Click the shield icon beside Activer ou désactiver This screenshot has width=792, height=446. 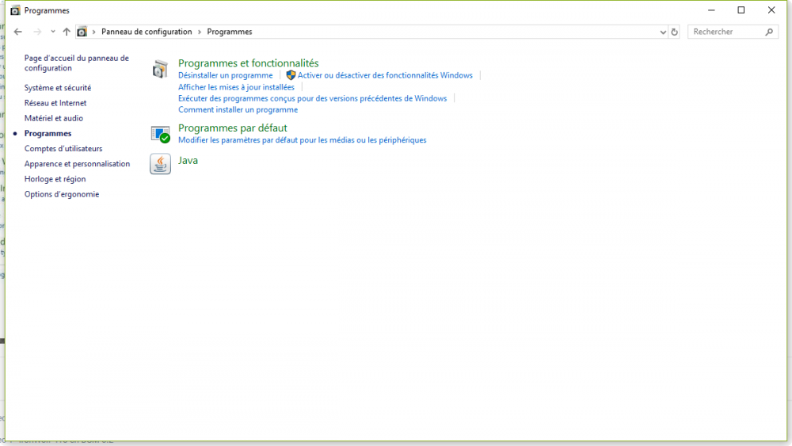[x=291, y=75]
